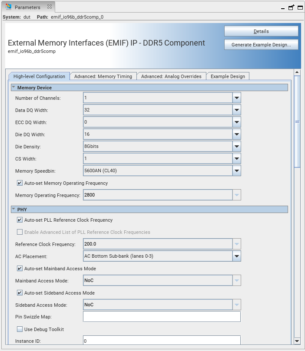305x351 pixels.
Task: Click the Sideband Access Mode NoC value
Action: (x=89, y=305)
